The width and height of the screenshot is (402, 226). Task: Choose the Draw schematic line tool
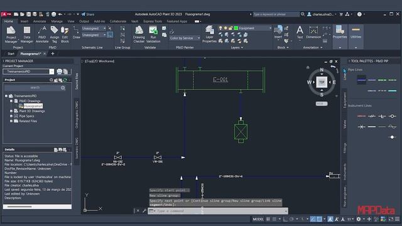tap(76, 32)
